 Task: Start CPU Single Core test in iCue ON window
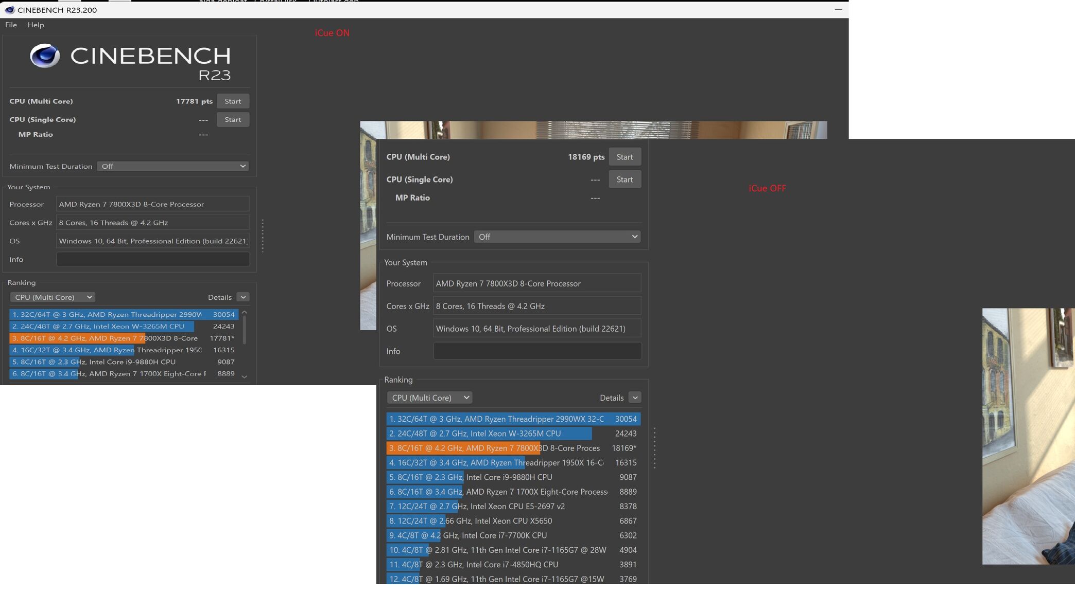pyautogui.click(x=233, y=119)
